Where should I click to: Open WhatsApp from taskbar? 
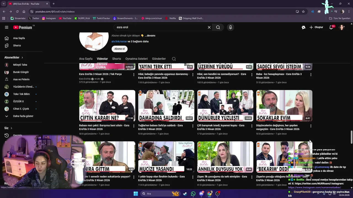[x=193, y=194]
